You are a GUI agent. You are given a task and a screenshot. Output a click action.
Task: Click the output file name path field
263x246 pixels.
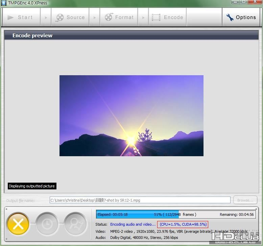tap(140, 200)
